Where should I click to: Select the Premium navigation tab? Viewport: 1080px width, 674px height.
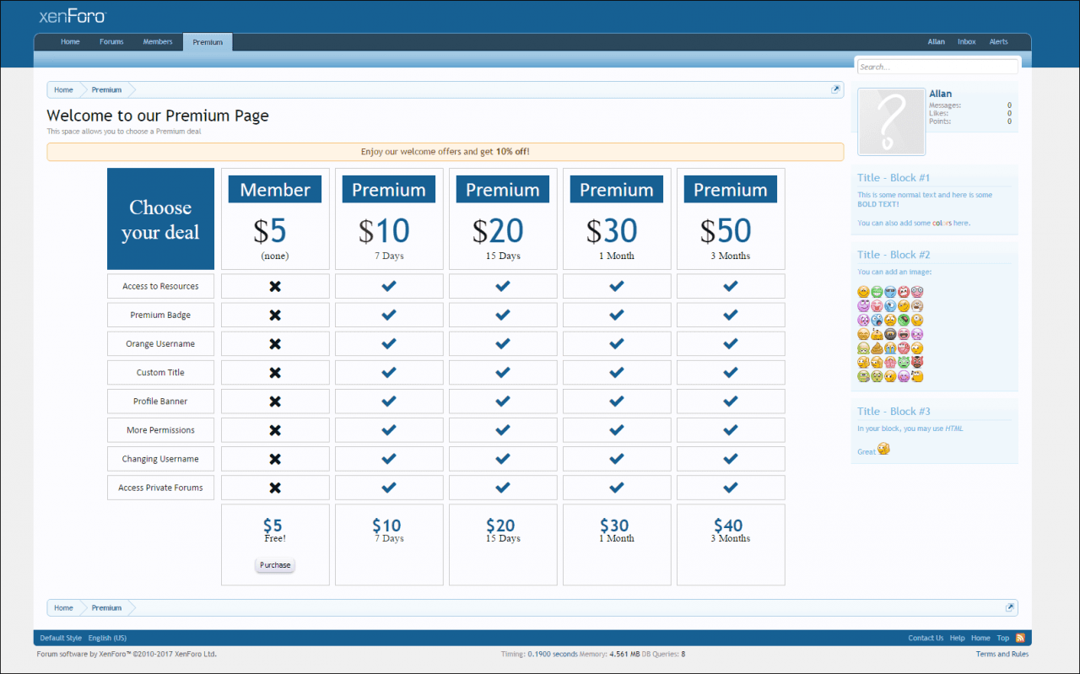[208, 42]
